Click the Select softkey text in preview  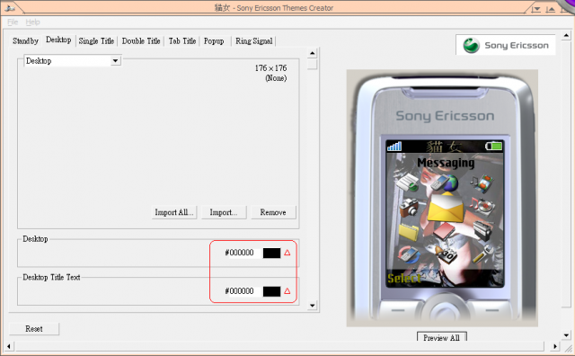coord(404,279)
